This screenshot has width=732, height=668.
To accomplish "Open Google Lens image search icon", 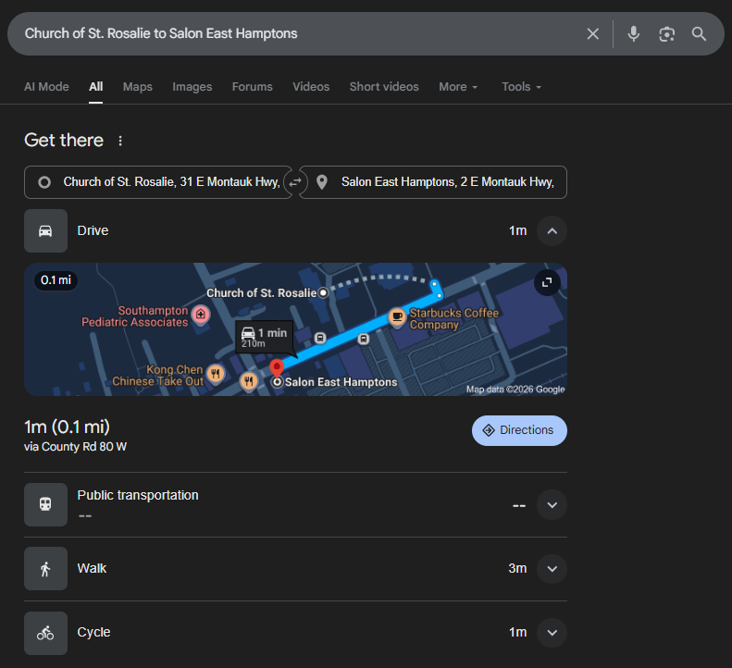I will coord(666,34).
